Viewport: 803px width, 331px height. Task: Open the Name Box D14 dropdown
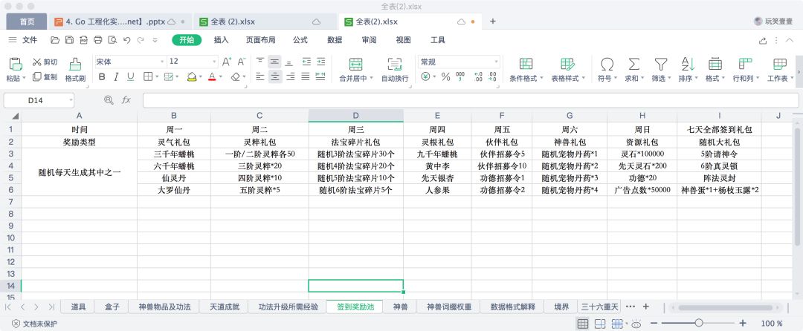pos(71,101)
